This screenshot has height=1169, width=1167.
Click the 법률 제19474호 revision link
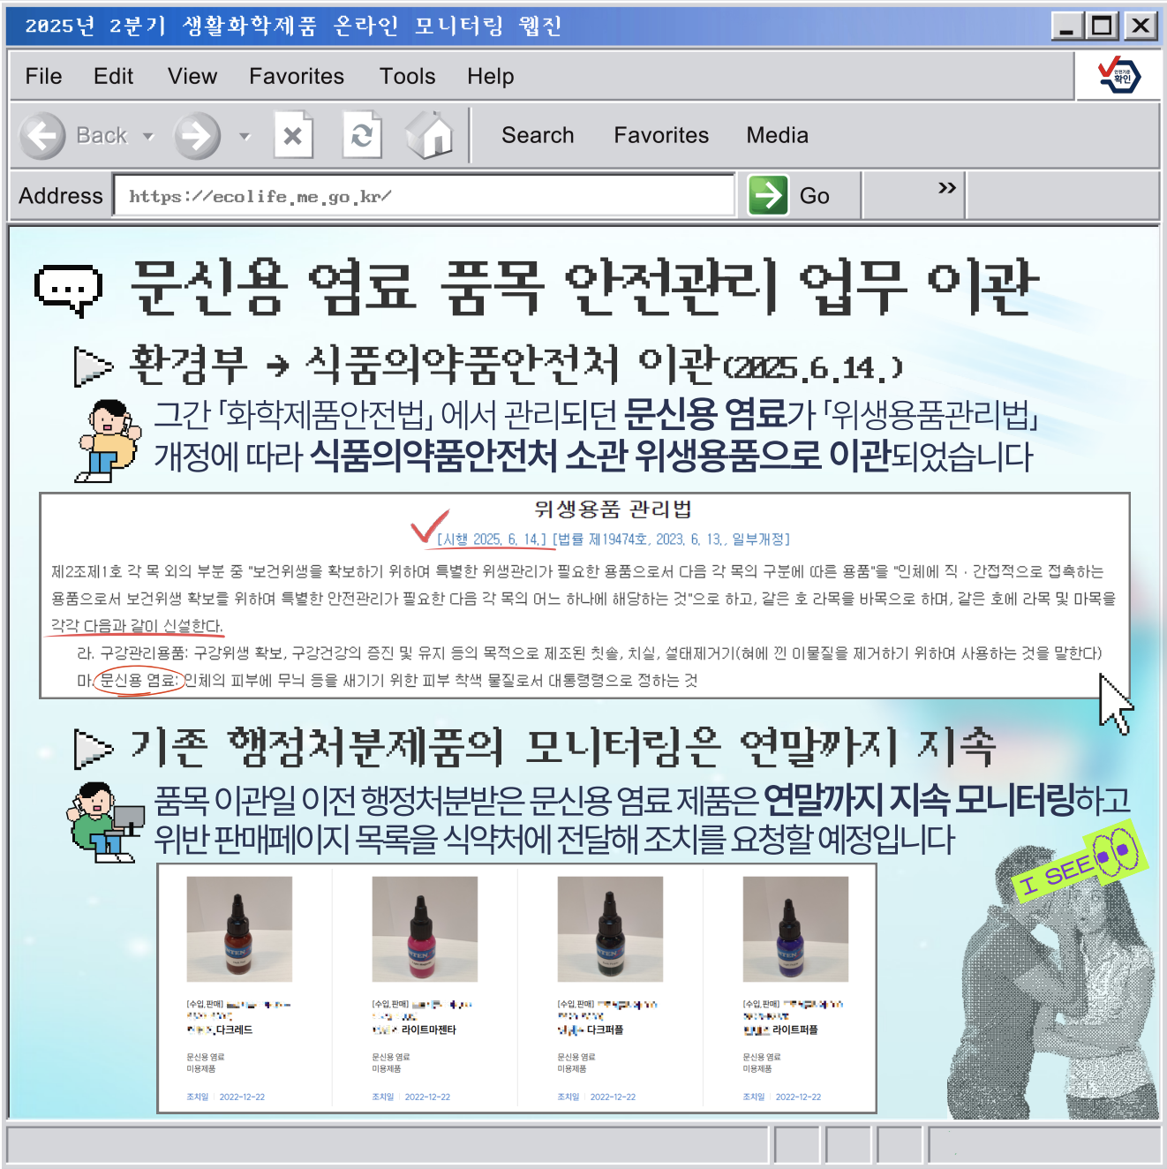[x=672, y=539]
